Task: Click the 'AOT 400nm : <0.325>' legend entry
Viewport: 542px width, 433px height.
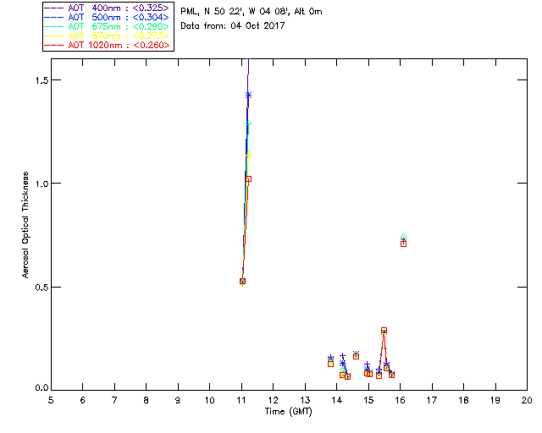Action: tap(107, 8)
